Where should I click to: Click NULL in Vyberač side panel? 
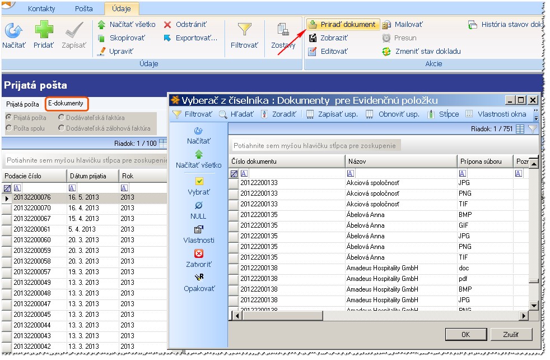click(198, 211)
